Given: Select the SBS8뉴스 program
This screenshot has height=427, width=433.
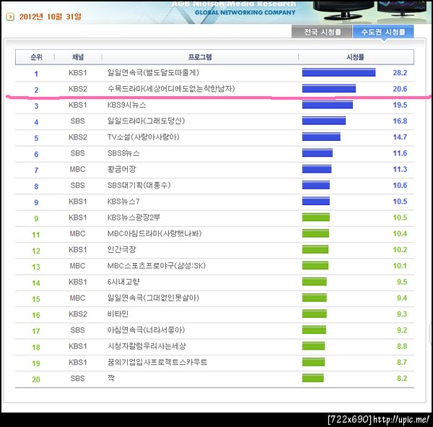Looking at the screenshot, I should click(x=123, y=153).
